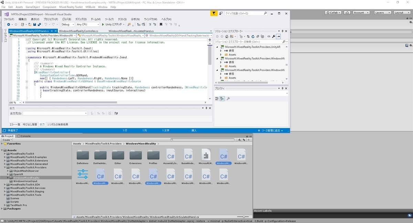Open the Account dropdown in Unity
The height and width of the screenshot is (223, 413).
click(x=361, y=12)
